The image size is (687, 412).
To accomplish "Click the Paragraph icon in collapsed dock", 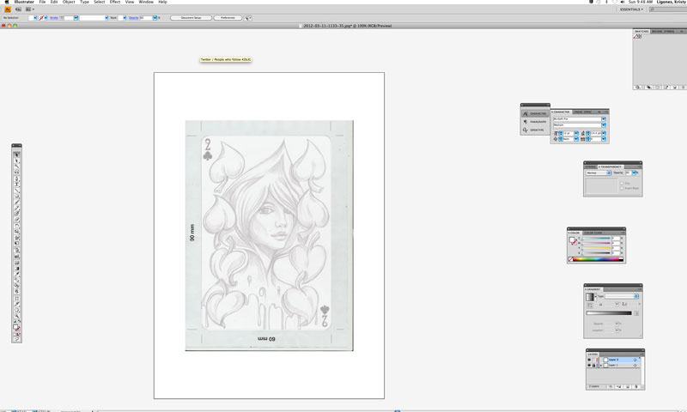I will click(535, 122).
